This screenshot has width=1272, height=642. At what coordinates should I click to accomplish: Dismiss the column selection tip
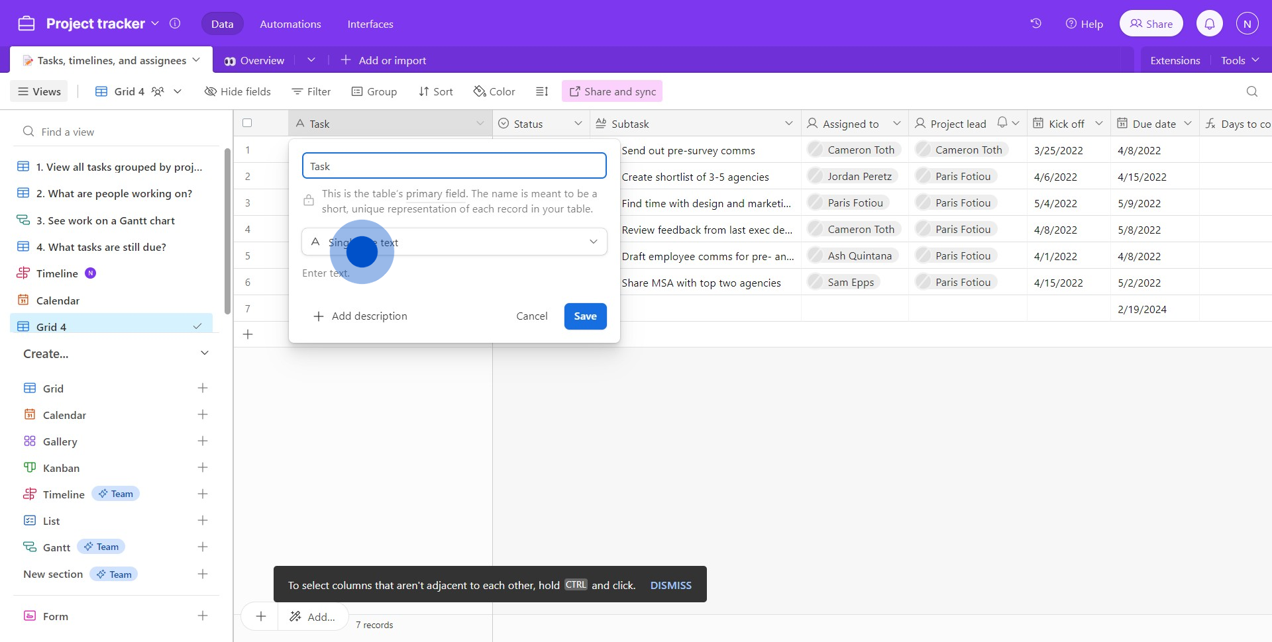pyautogui.click(x=670, y=585)
